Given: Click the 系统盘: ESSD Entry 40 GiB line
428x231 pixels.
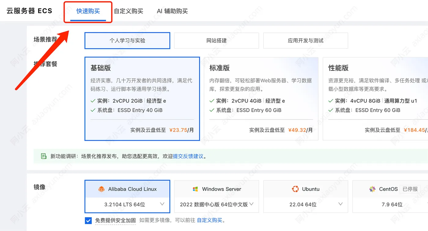Looking at the screenshot, I should [127, 110].
